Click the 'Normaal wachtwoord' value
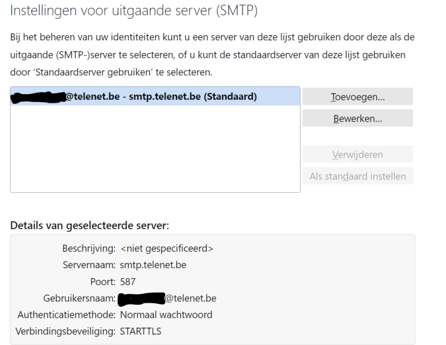Image resolution: width=446 pixels, height=345 pixels. pos(166,314)
